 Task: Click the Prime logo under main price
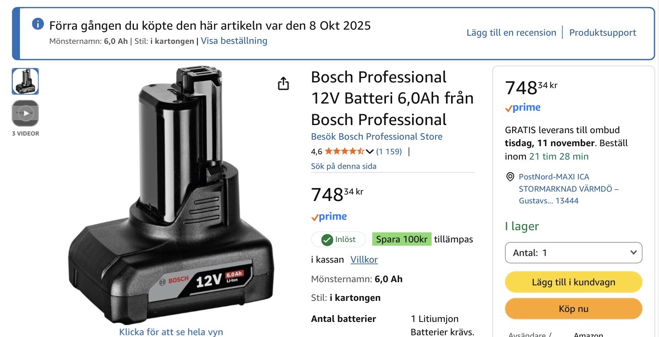click(329, 217)
